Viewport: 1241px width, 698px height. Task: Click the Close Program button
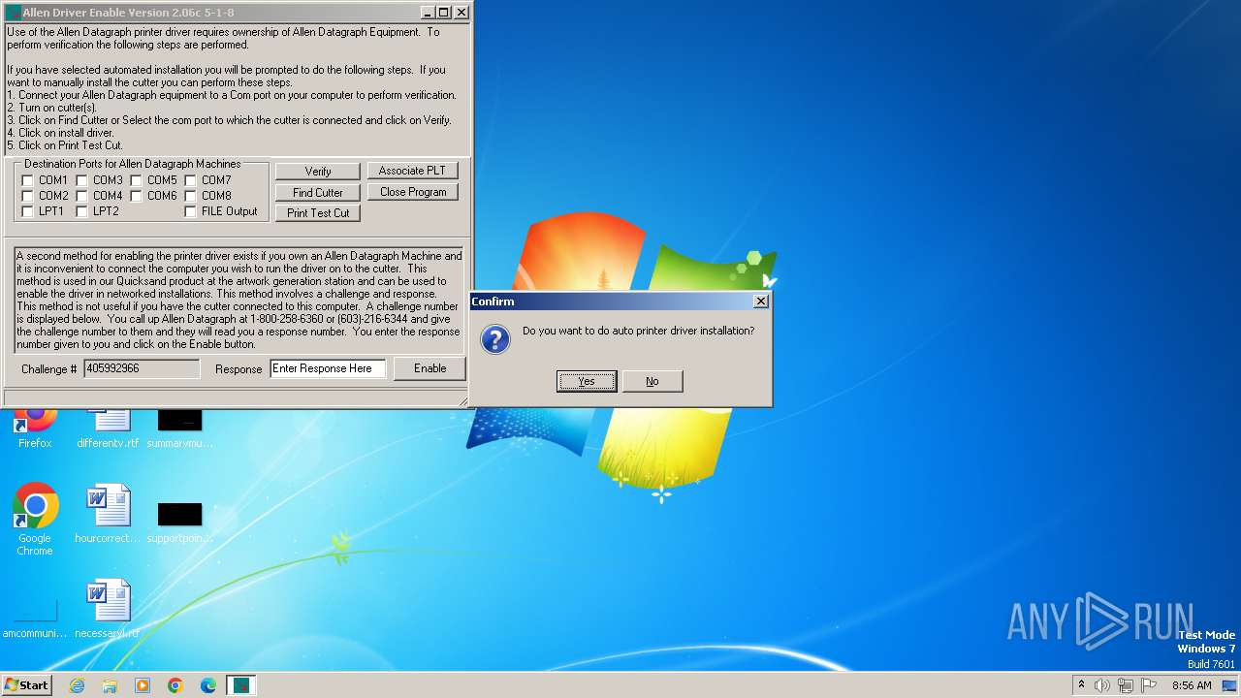[x=412, y=192]
